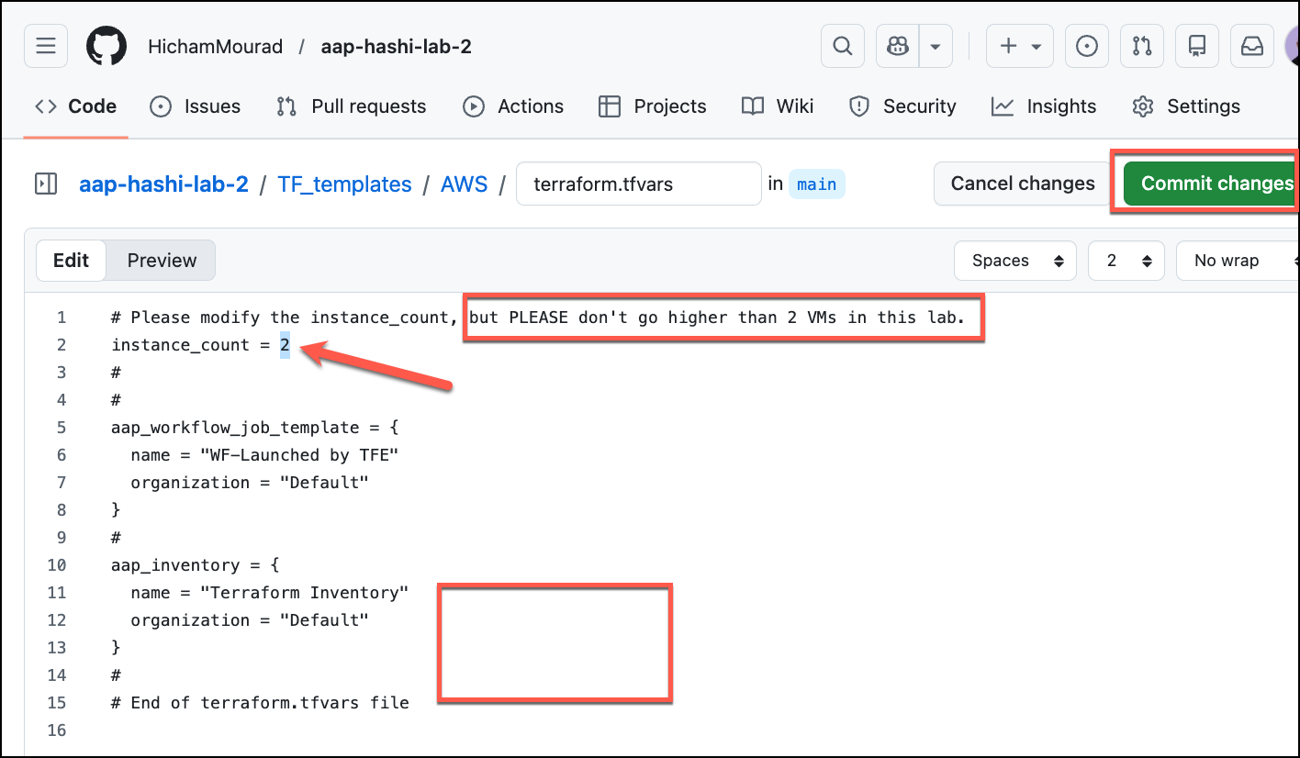Open the search magnifier button

click(843, 46)
